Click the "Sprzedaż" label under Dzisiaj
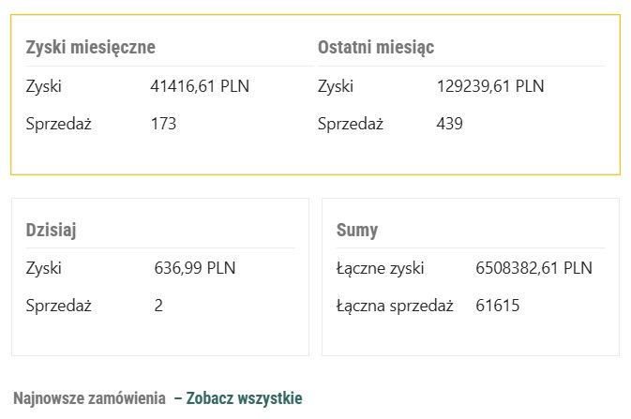The height and width of the screenshot is (419, 631). click(x=58, y=306)
